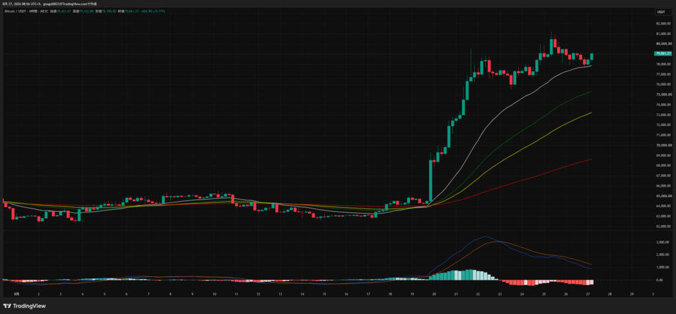
Task: Click the 62,000.00 price axis label
Action: [663, 226]
